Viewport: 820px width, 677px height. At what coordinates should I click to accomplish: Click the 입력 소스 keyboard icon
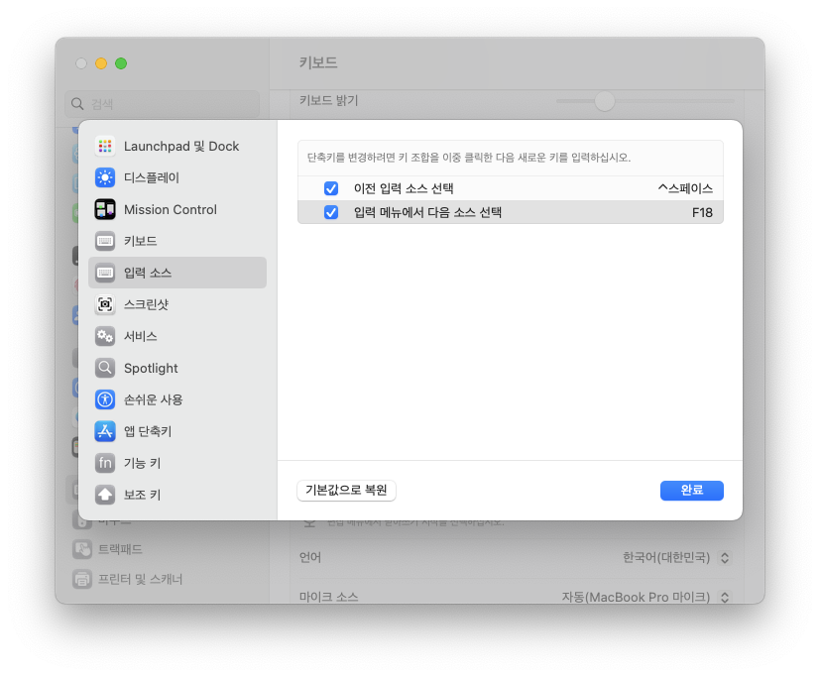tap(105, 273)
